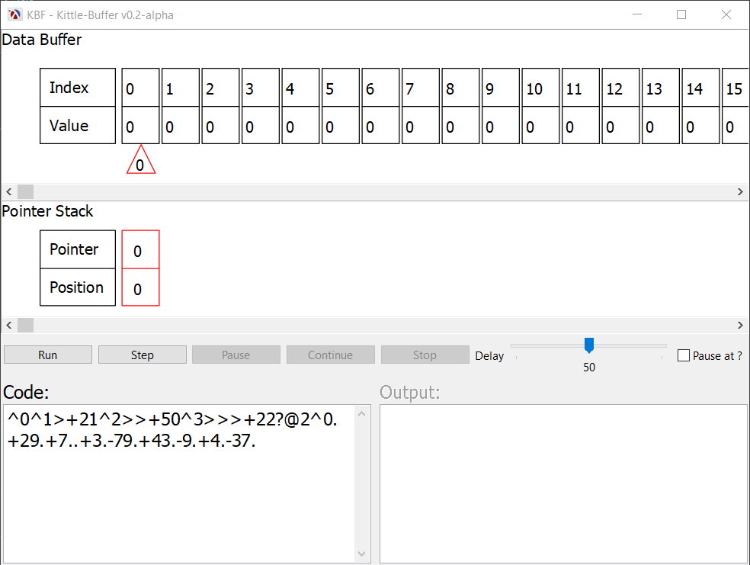
Task: Click Data Buffer scrollbar left arrow
Action: coord(9,192)
